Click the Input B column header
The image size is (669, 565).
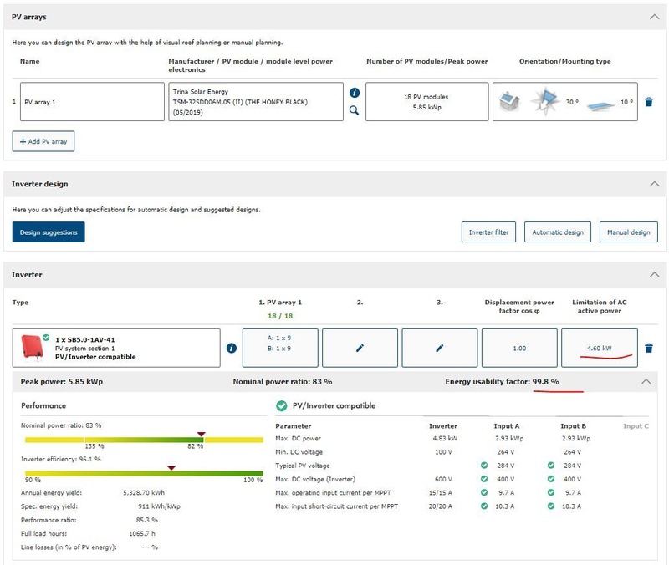(573, 426)
